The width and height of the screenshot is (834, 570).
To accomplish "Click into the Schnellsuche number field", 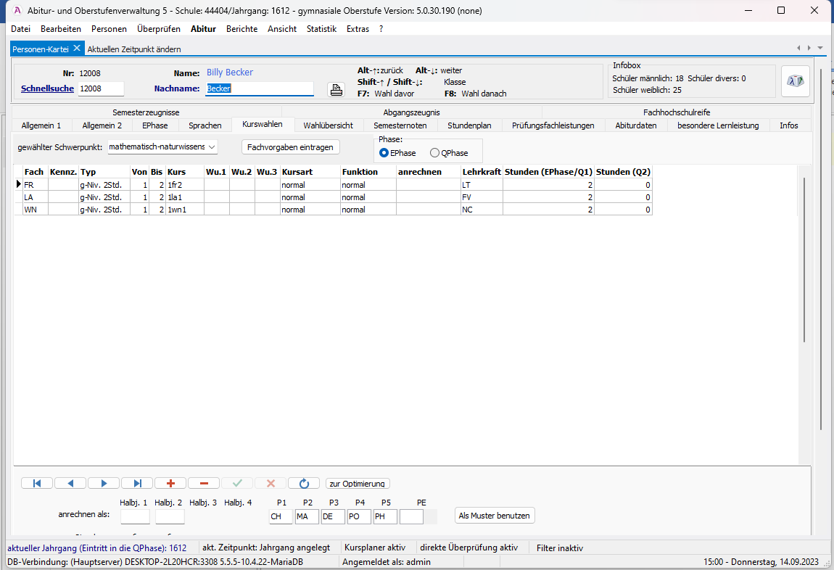I will 101,88.
